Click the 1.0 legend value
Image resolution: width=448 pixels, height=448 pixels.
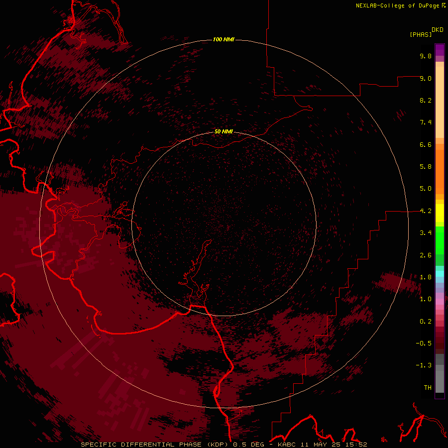(x=426, y=299)
